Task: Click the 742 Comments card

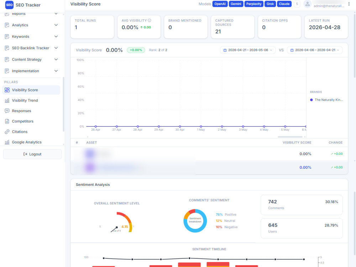Action: 302,205
